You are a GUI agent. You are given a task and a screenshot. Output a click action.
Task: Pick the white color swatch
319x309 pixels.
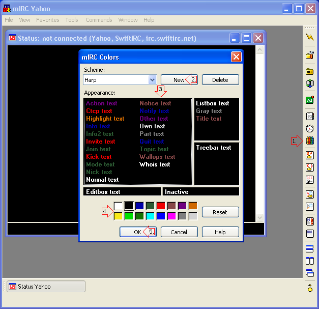pyautogui.click(x=118, y=206)
